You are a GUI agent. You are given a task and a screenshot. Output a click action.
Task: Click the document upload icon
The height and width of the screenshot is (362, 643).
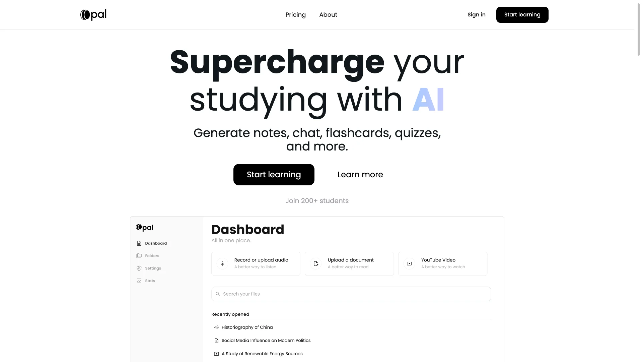pyautogui.click(x=316, y=263)
